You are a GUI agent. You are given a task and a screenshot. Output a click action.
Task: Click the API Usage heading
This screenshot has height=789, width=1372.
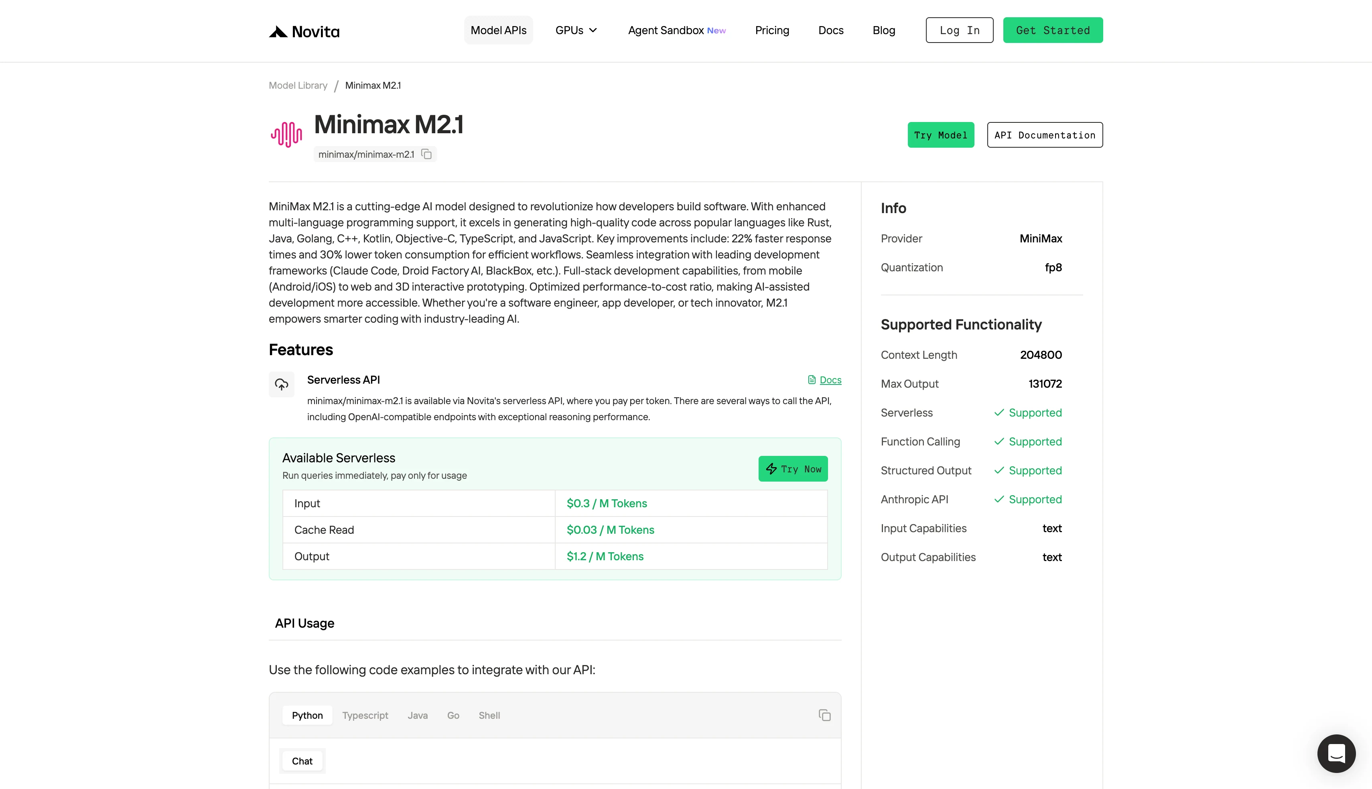point(304,623)
